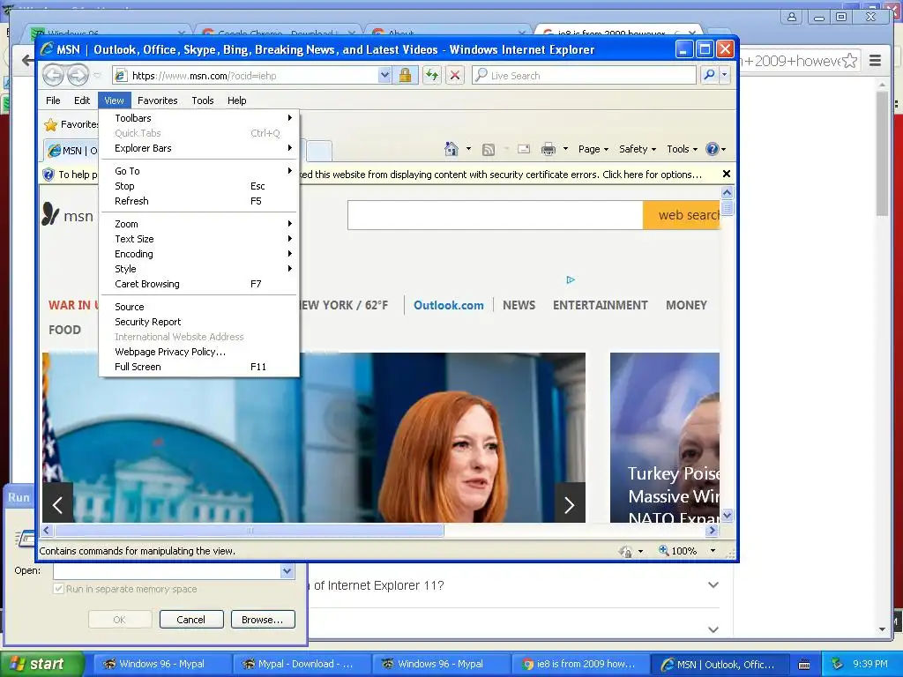Expand the Zoom submenu
The width and height of the screenshot is (903, 677).
[x=198, y=224]
